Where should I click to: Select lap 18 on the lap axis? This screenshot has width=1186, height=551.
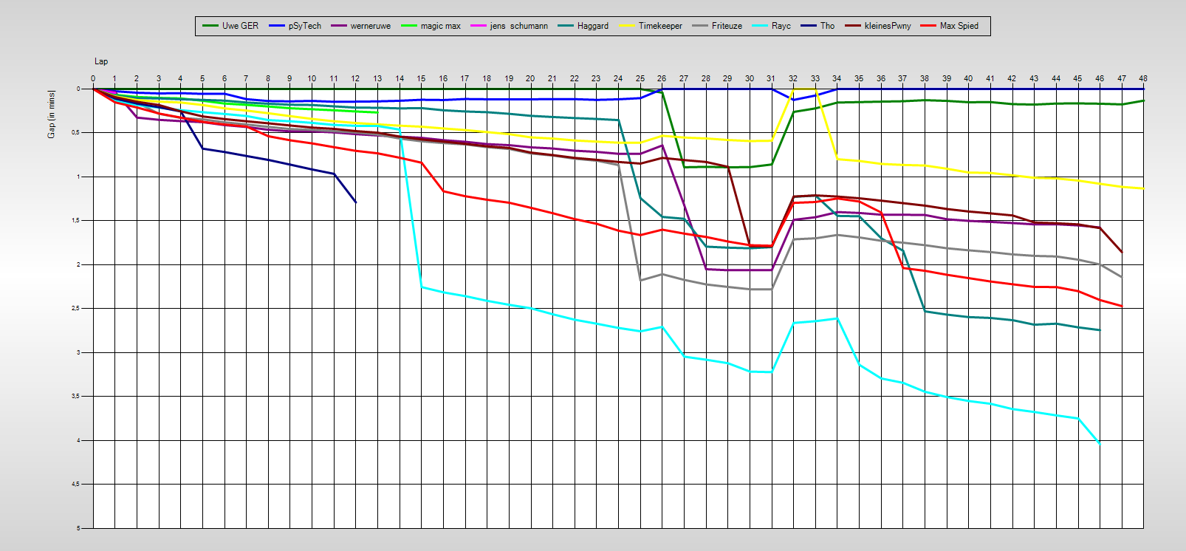pos(487,78)
